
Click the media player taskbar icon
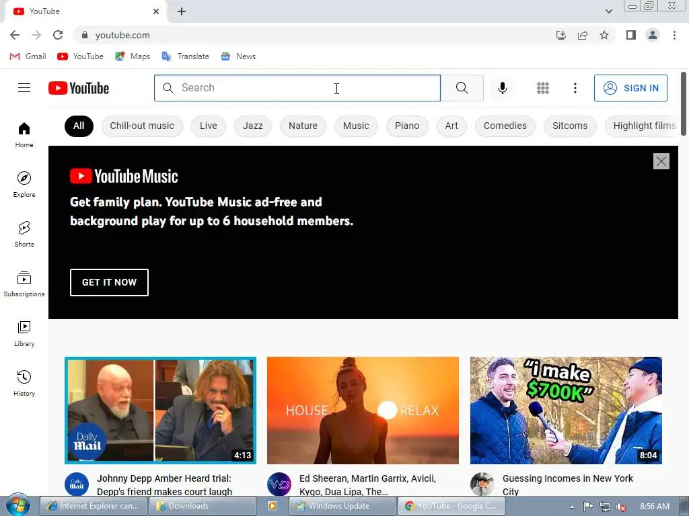[273, 506]
